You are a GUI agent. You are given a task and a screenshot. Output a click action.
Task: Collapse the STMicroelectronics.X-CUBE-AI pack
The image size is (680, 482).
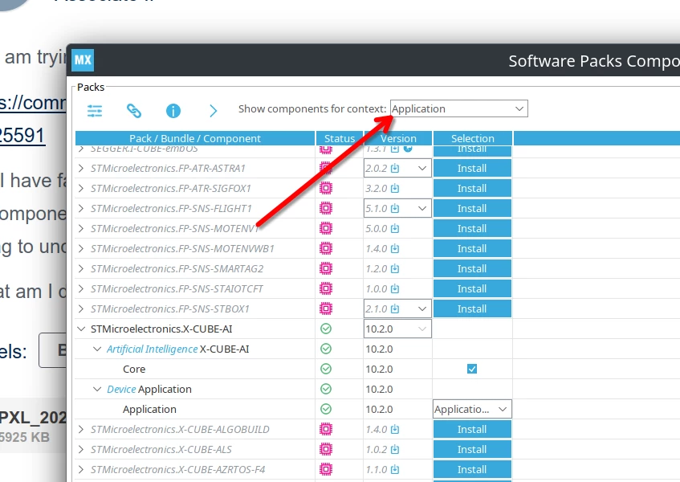point(81,329)
